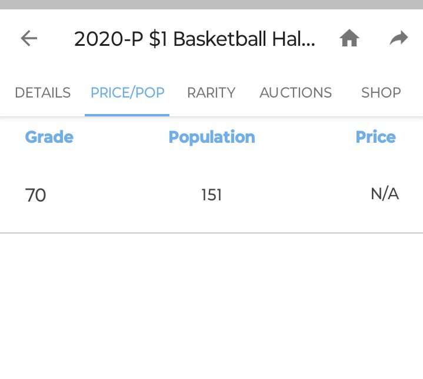423x379 pixels.
Task: Open the DETAILS tab
Action: tap(42, 93)
